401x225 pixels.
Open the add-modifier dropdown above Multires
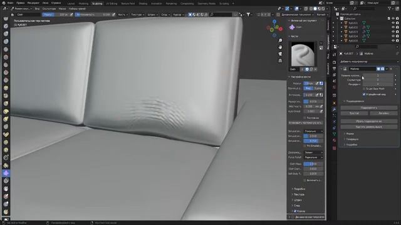tap(369, 61)
